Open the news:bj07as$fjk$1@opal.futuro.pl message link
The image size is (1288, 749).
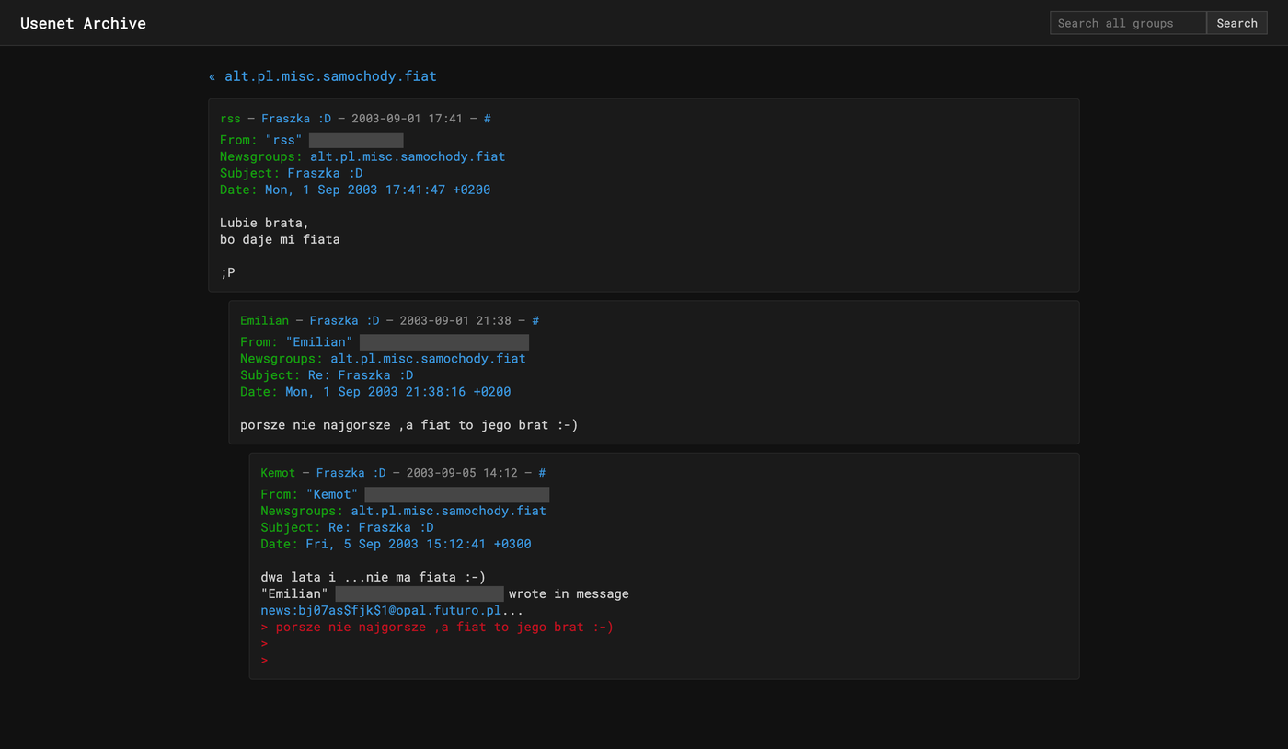[381, 611]
